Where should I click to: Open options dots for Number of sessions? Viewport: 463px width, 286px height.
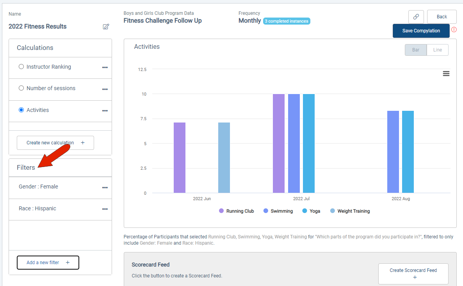pos(105,89)
